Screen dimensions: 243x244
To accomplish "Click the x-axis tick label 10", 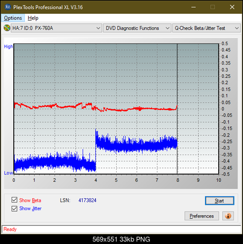I will coord(219,180).
